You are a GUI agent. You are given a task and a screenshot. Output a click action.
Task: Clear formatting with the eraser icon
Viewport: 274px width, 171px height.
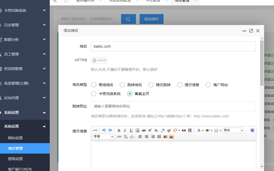163,130
